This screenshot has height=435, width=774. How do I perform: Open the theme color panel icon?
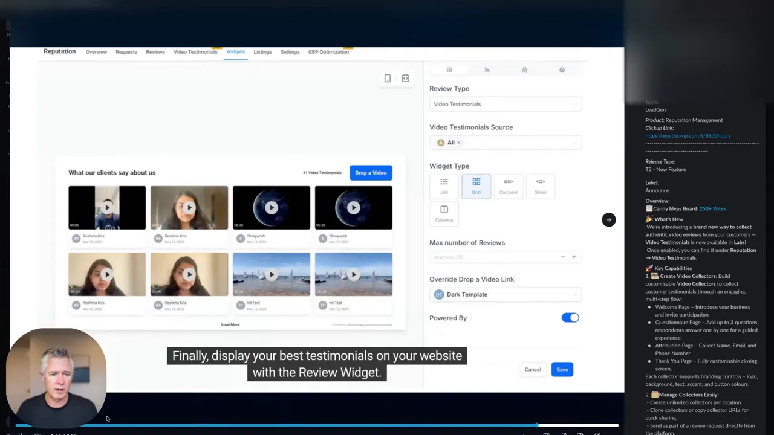[524, 69]
